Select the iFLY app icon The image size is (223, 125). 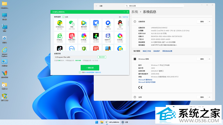(x=72, y=48)
